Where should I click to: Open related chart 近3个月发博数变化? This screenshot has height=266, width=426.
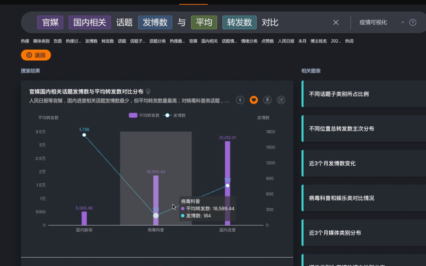click(364, 163)
